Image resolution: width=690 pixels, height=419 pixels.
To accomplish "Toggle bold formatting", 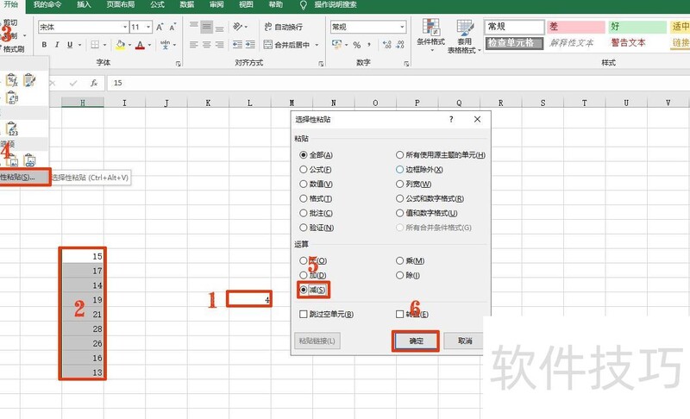I will (44, 45).
